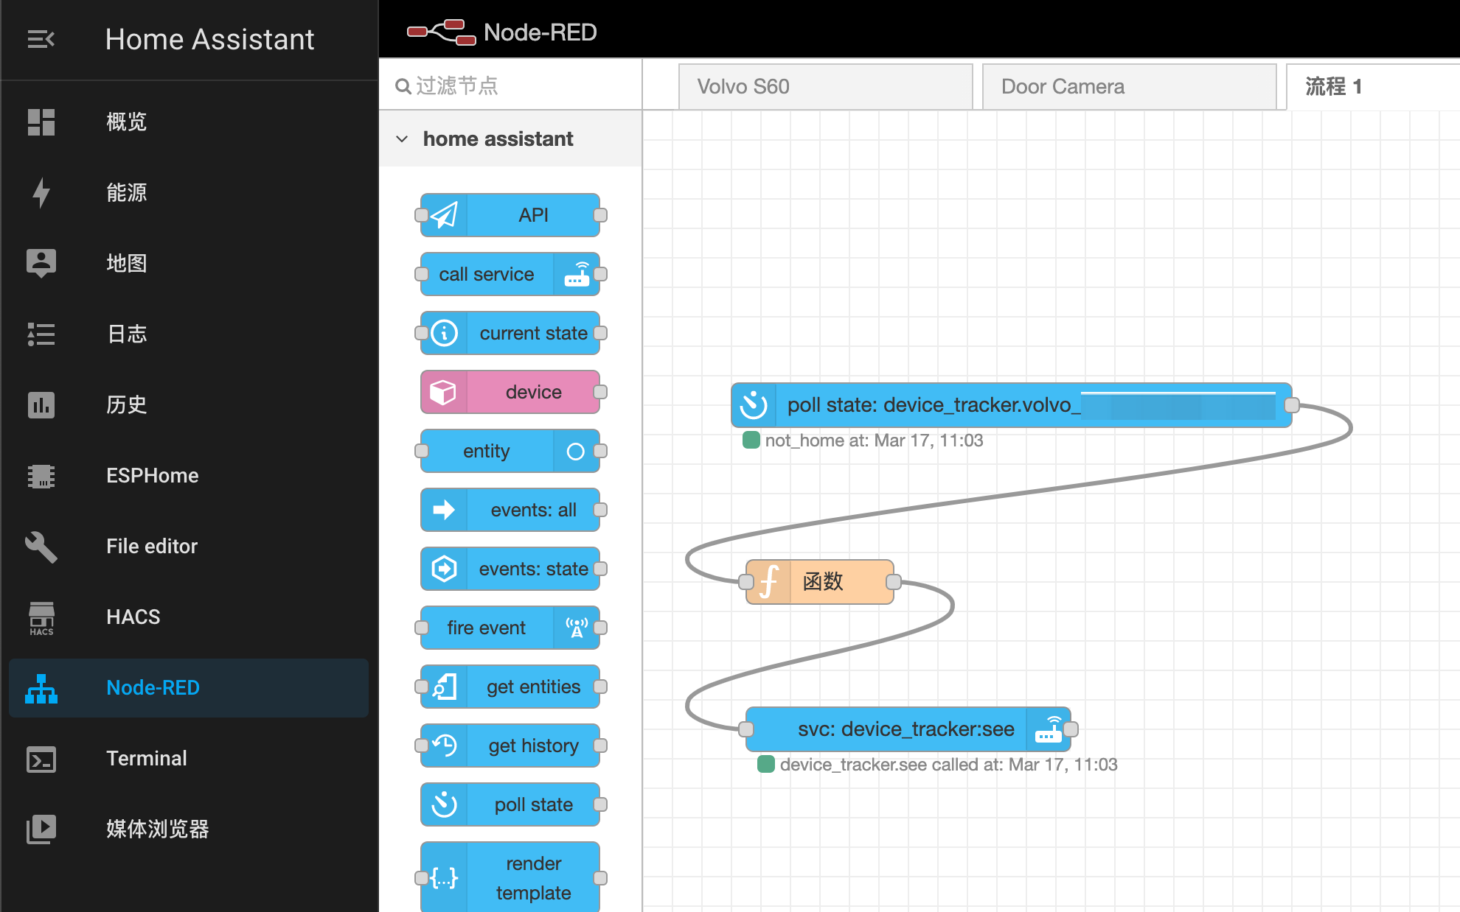
Task: Select the poll state: device_tracker.volvo node on canvas
Action: click(x=1011, y=405)
